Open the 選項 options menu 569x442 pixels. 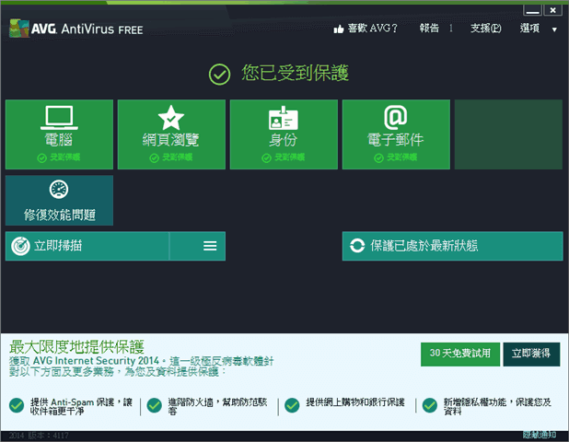click(529, 29)
